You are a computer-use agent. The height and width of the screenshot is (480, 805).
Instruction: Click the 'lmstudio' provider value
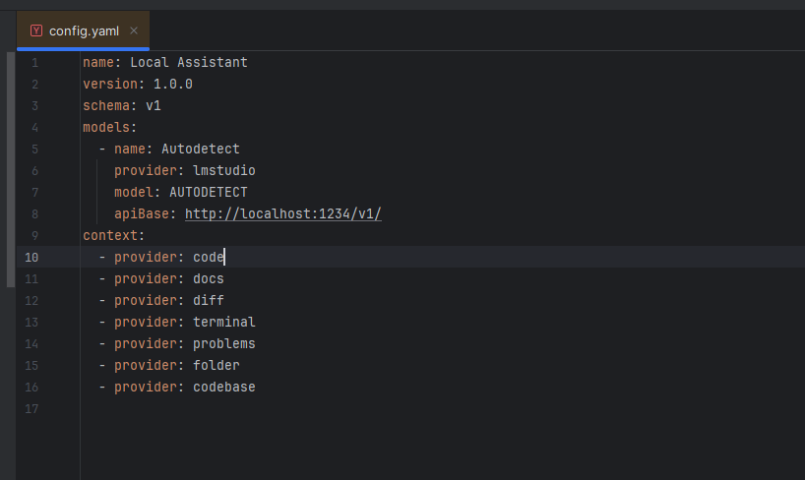click(223, 170)
